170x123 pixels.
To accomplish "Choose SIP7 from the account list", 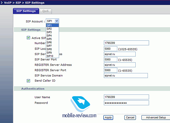I will click(52, 46).
